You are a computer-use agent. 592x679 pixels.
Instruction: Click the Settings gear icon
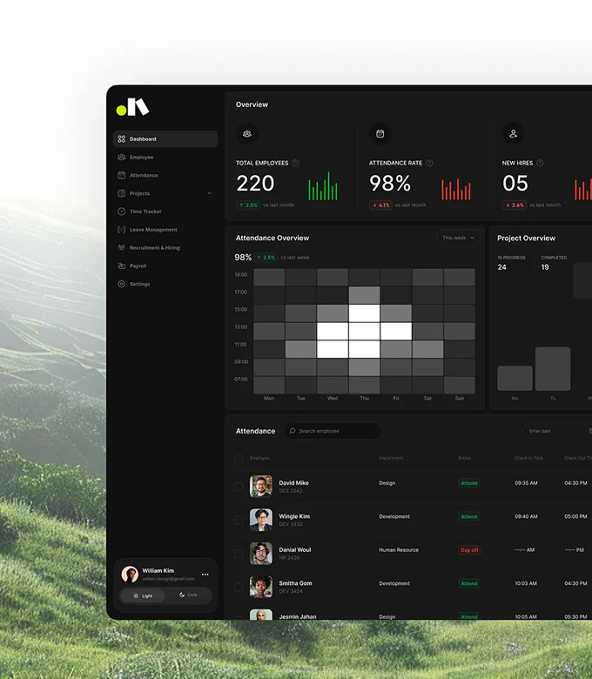[x=121, y=285]
